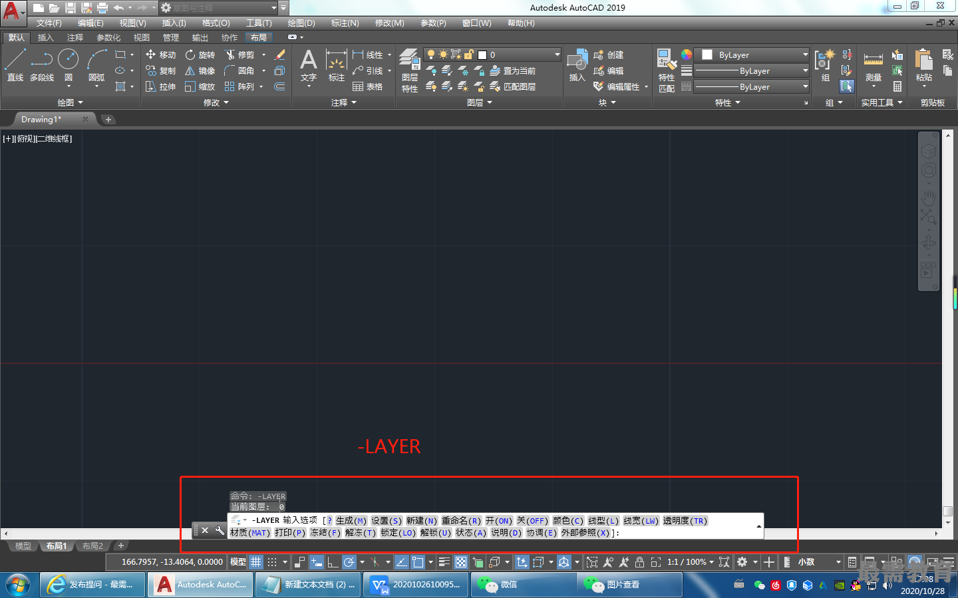958x598 pixels.
Task: Toggle the drawing grid display in status bar
Action: click(x=256, y=562)
